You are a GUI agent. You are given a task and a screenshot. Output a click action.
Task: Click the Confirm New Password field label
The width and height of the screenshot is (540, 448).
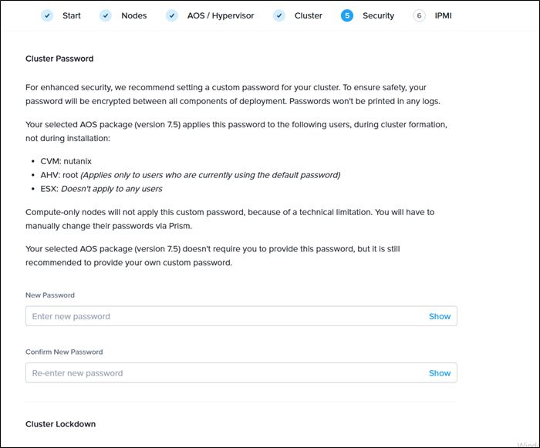pos(64,352)
